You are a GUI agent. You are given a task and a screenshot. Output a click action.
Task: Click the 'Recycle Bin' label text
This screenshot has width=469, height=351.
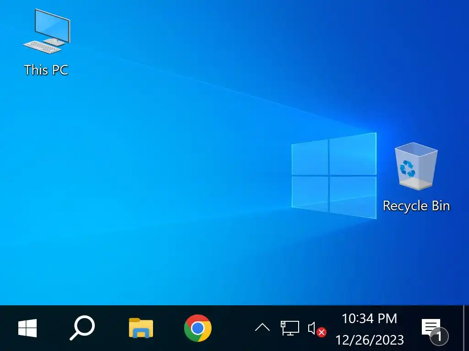tap(416, 206)
